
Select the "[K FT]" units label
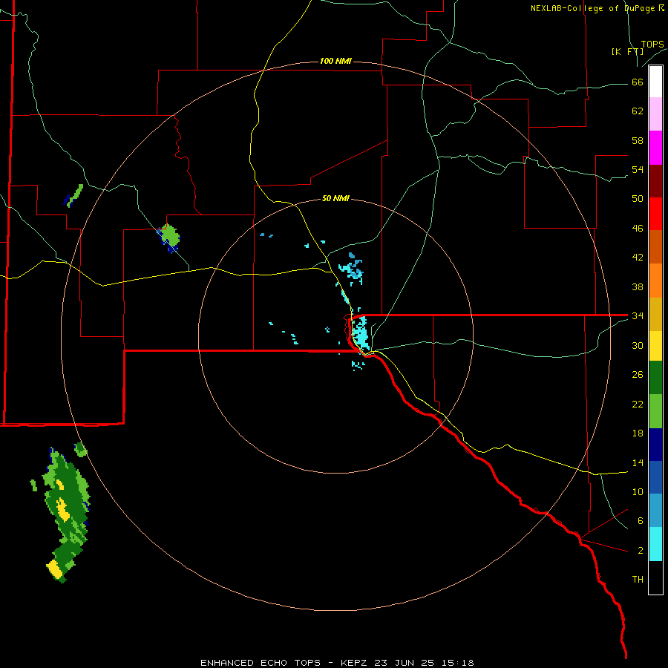[627, 51]
